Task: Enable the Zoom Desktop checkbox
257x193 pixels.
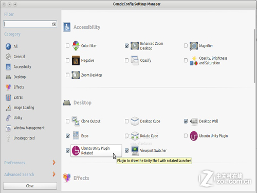Action: coord(67,75)
